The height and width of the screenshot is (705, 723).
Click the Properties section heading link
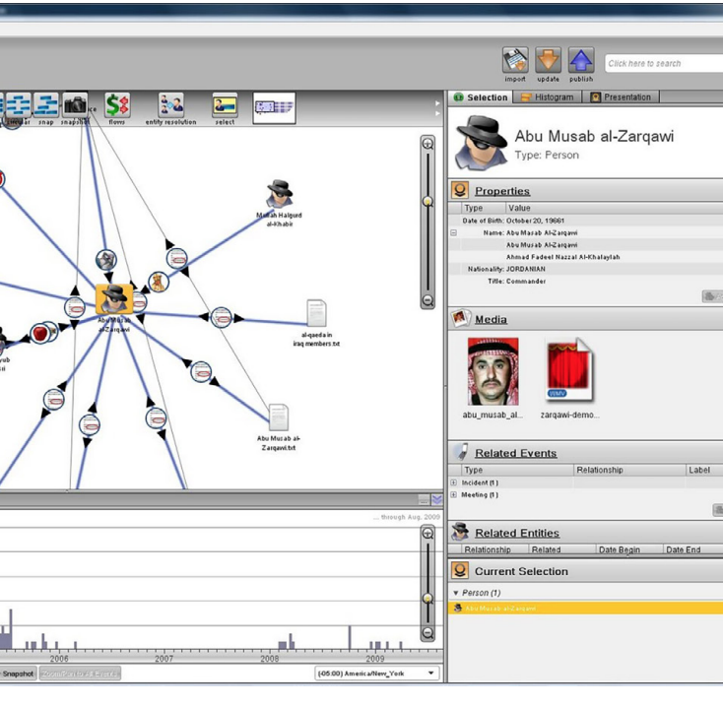[501, 191]
